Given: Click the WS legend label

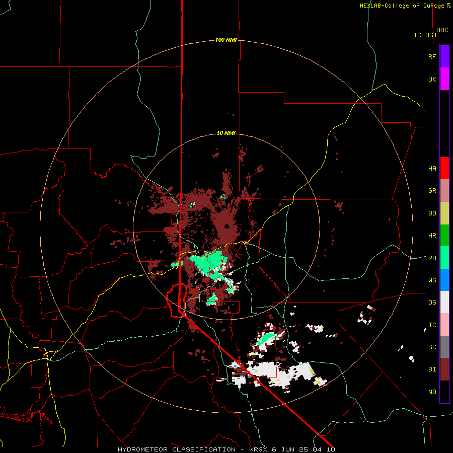Looking at the screenshot, I should tap(432, 280).
